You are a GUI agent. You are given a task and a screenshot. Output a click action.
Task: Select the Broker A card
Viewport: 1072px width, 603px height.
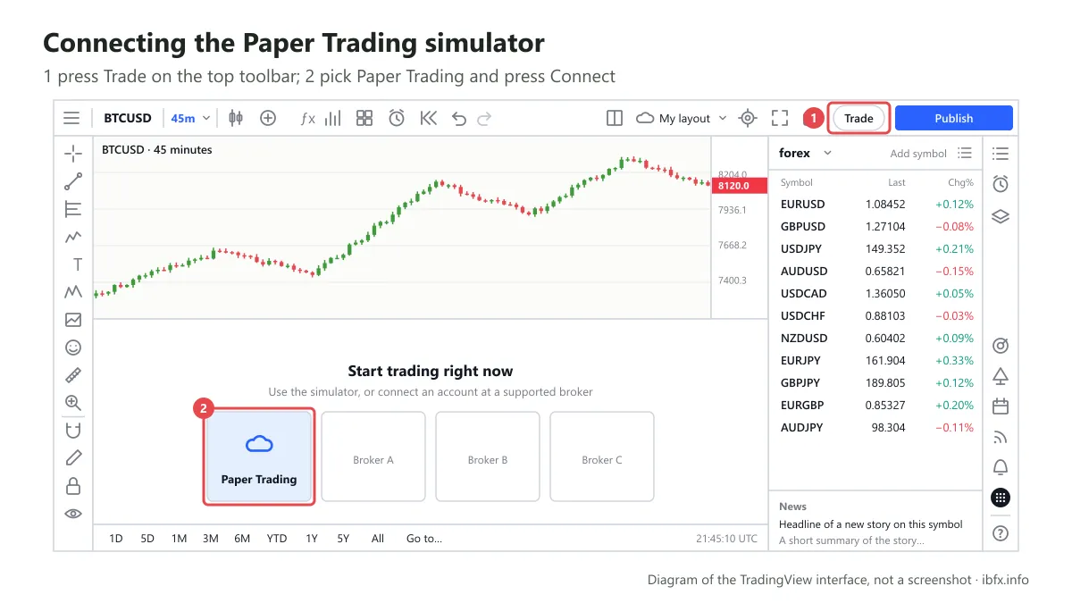point(373,456)
